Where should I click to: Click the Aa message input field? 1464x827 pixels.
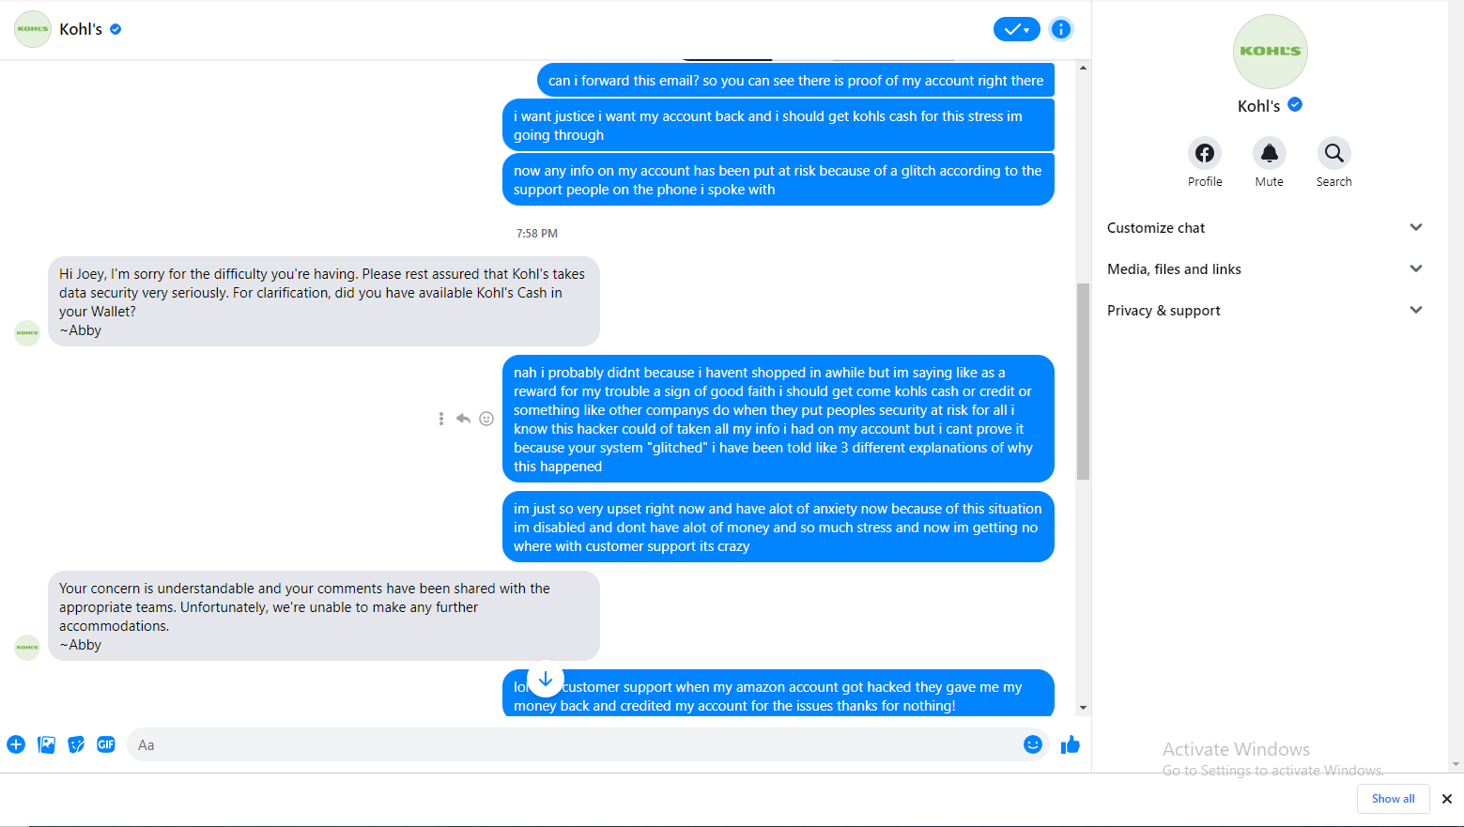coord(376,744)
